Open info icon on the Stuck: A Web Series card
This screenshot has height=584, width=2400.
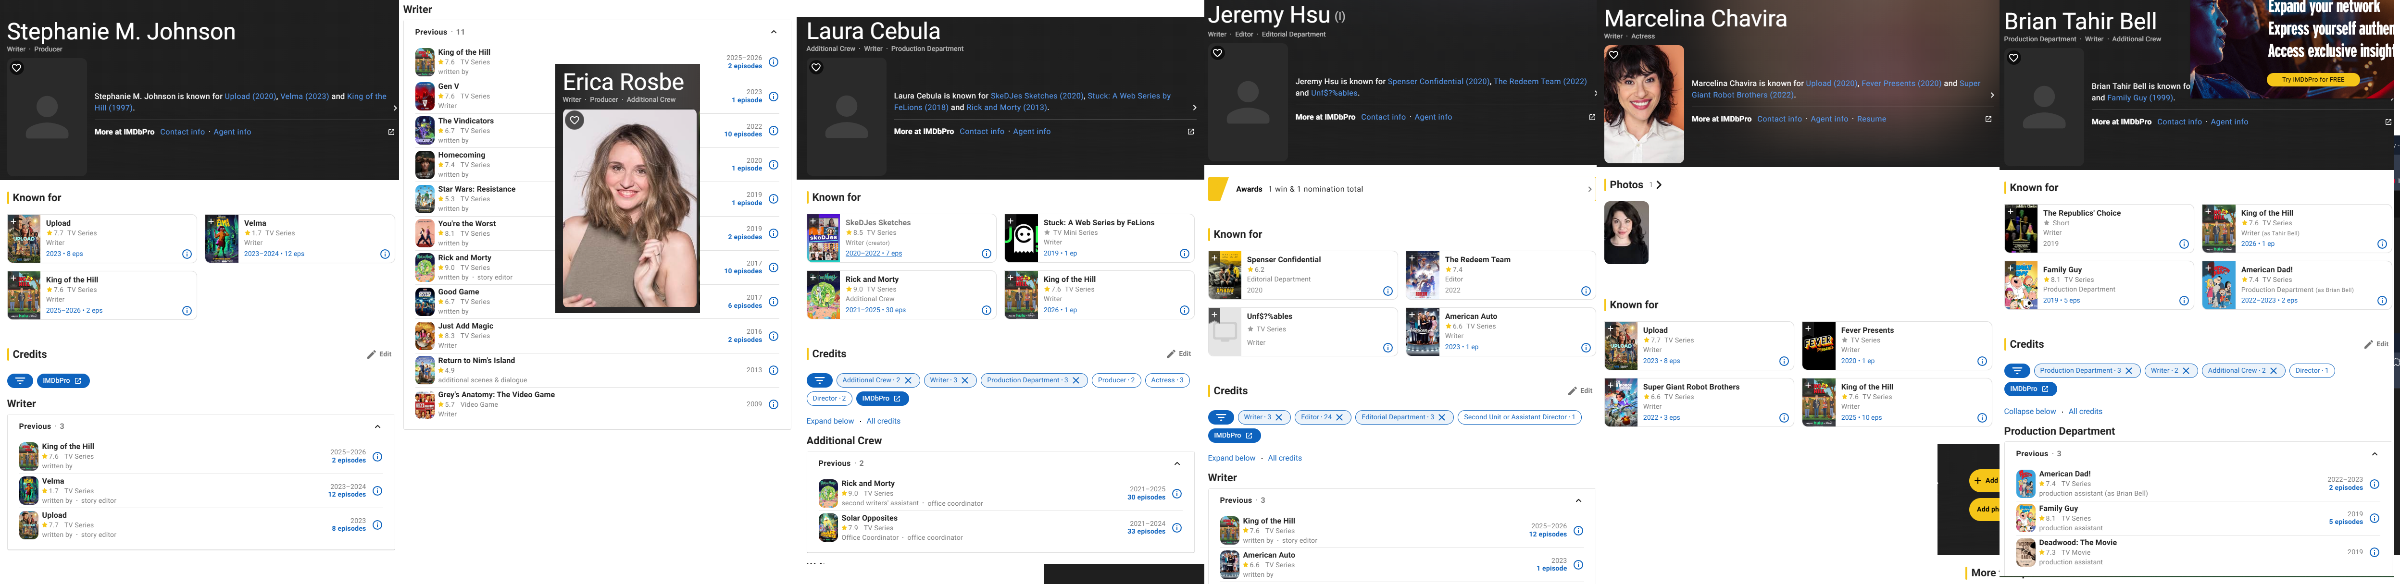coord(1184,254)
